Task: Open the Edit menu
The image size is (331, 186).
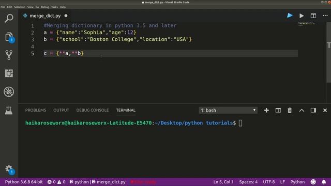Action: point(9,7)
